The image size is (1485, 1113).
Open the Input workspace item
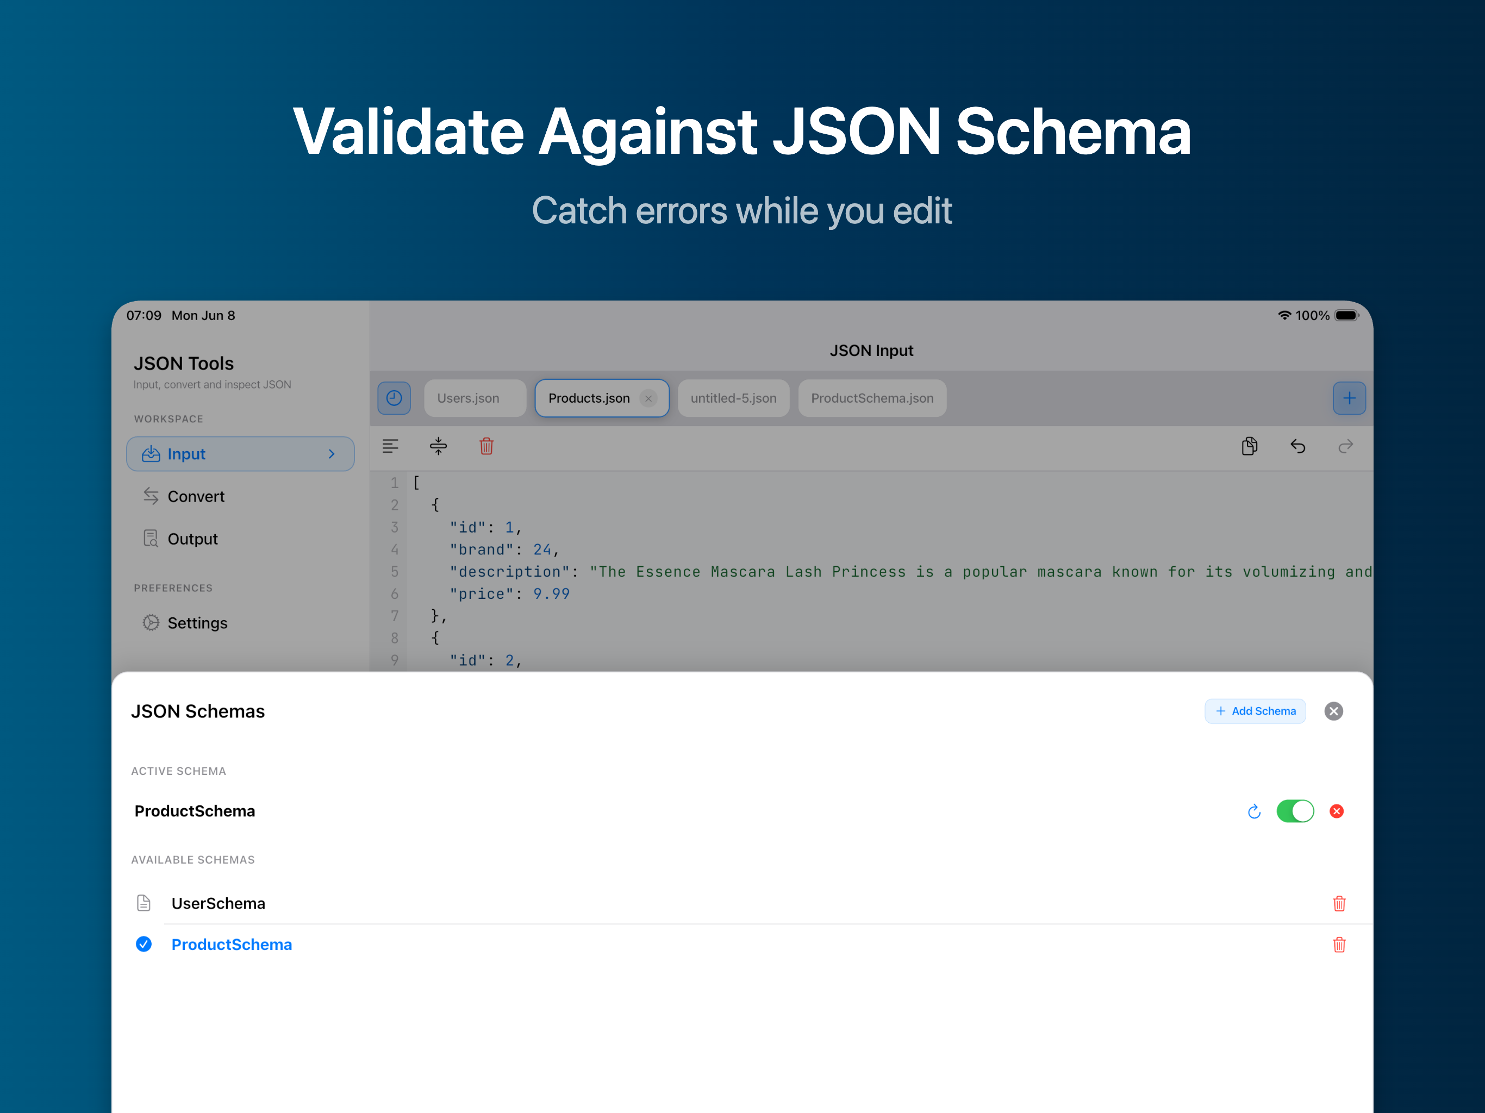tap(240, 454)
